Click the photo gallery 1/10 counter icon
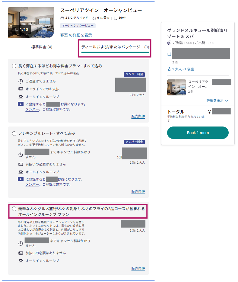238x282 pixels. tap(17, 30)
